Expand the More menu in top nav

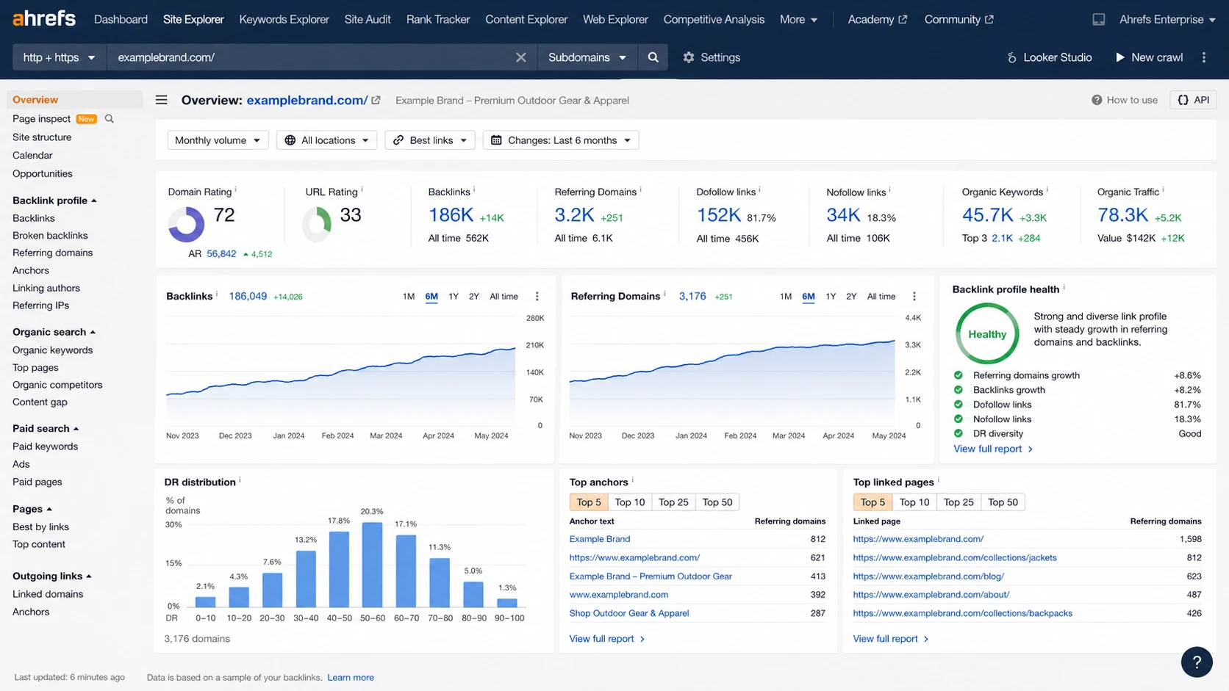click(798, 20)
